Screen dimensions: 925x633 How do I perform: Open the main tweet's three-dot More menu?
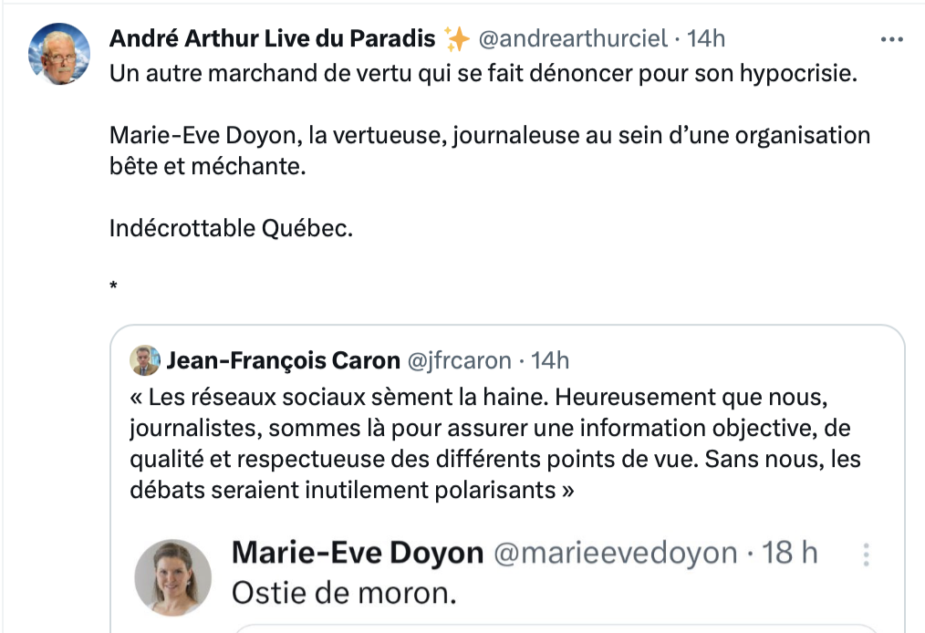(890, 40)
